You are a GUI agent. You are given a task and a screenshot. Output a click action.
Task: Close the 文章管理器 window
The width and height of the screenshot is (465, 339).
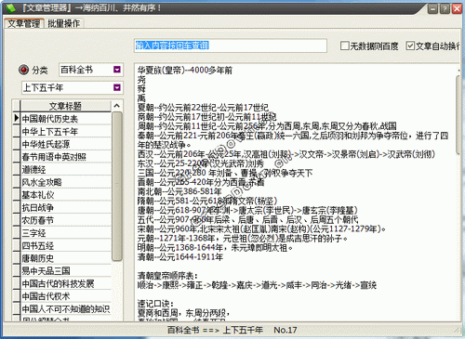457,8
